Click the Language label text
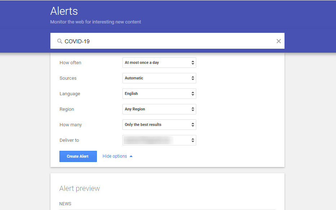The height and width of the screenshot is (210, 336). [70, 94]
